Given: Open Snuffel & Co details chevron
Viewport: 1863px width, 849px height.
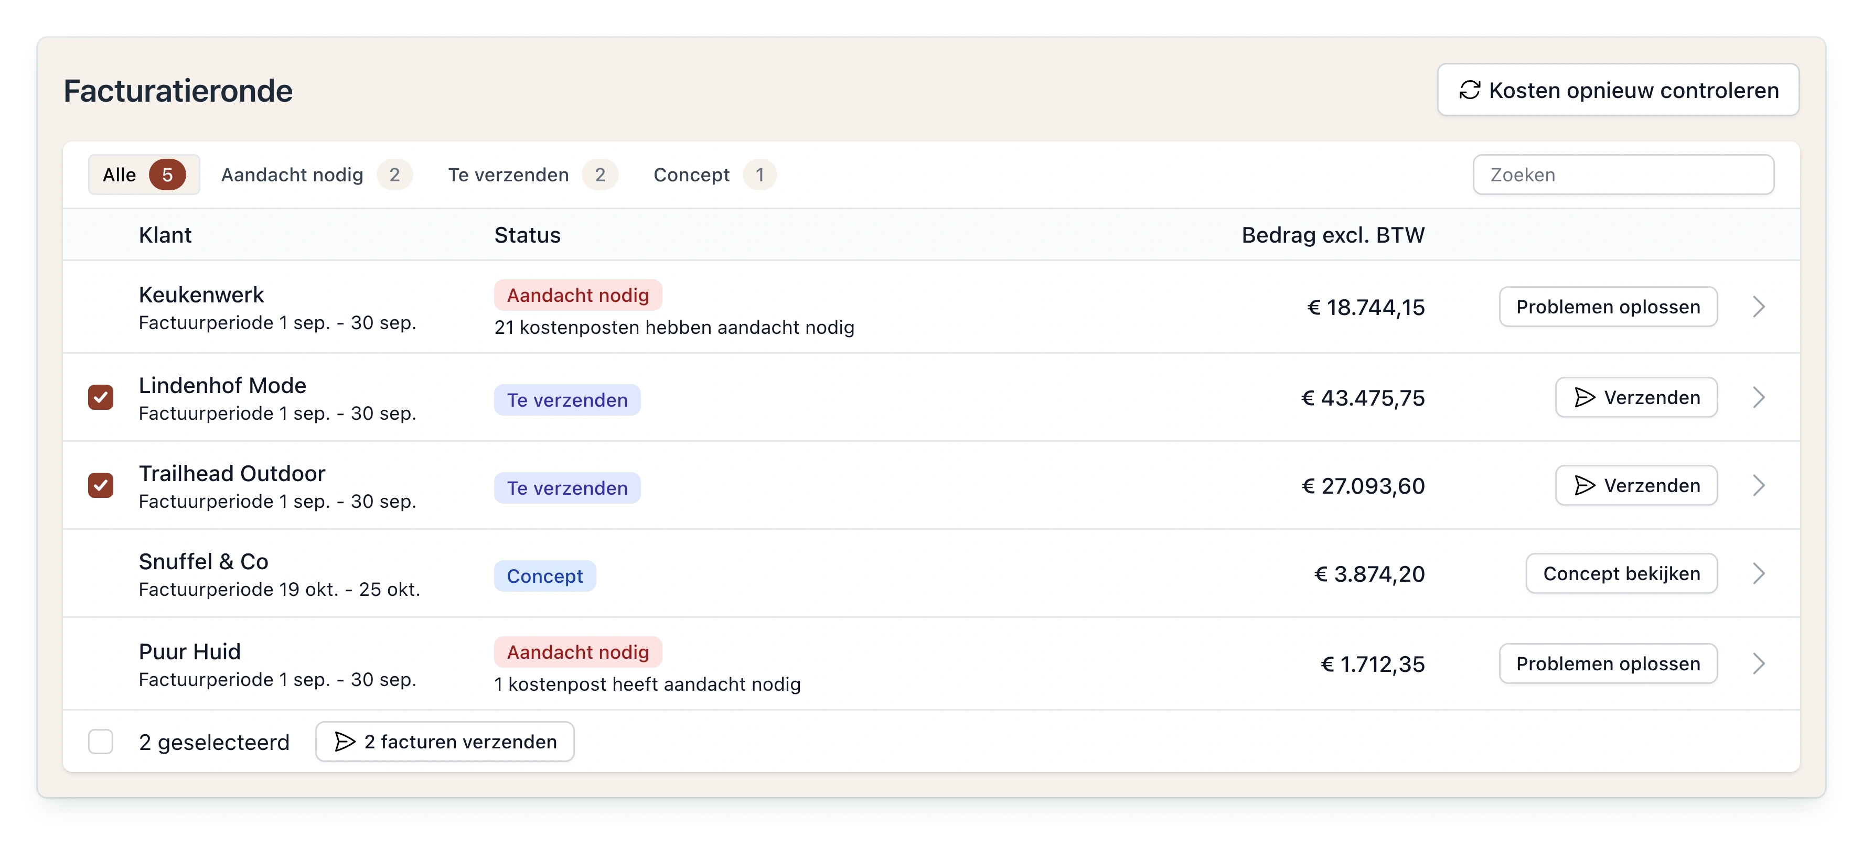Looking at the screenshot, I should [x=1759, y=574].
